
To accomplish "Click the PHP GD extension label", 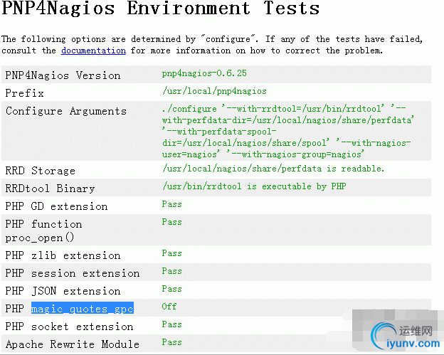I will 56,206.
